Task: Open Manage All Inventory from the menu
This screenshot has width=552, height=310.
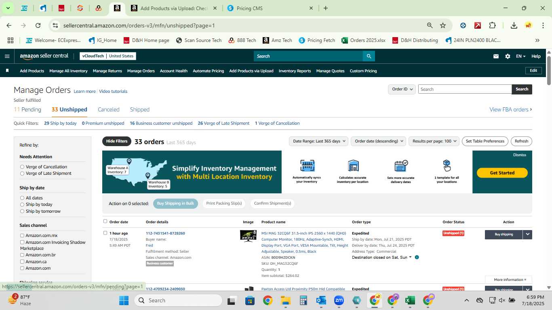Action: tap(68, 71)
